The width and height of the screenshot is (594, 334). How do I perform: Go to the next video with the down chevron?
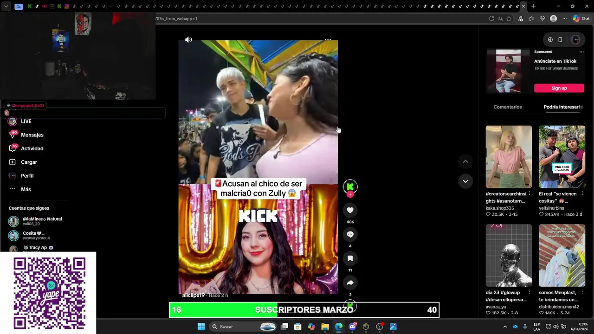click(x=465, y=181)
